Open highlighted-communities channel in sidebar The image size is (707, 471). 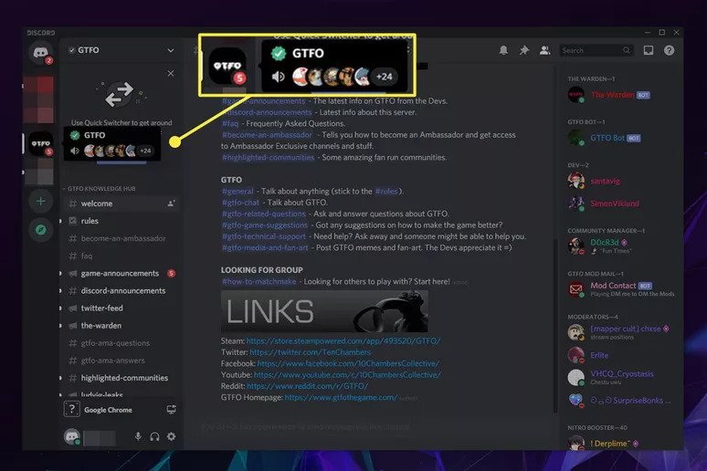(121, 378)
